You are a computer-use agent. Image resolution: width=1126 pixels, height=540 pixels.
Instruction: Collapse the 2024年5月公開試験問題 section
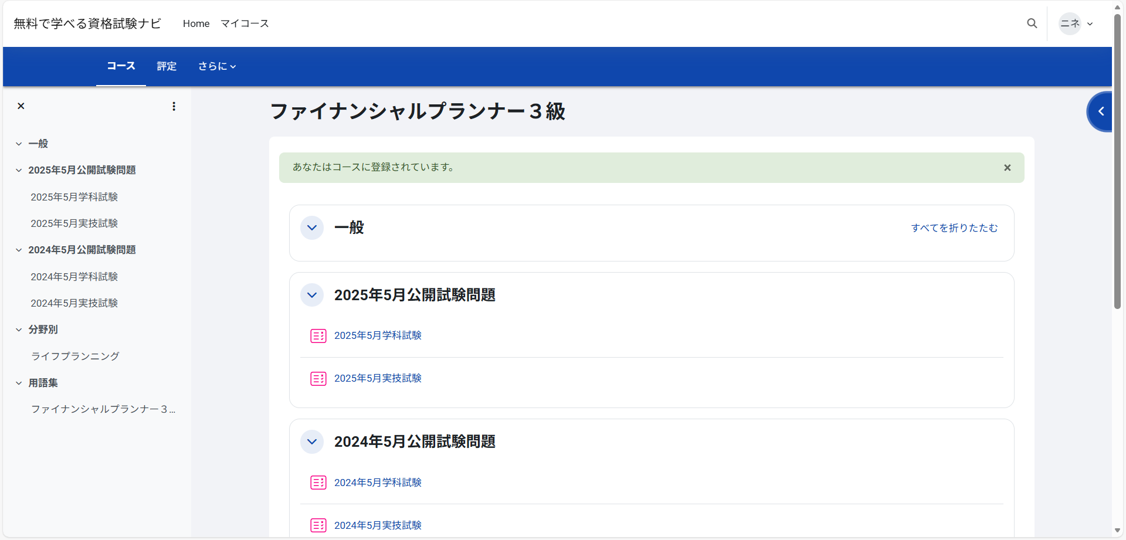312,441
